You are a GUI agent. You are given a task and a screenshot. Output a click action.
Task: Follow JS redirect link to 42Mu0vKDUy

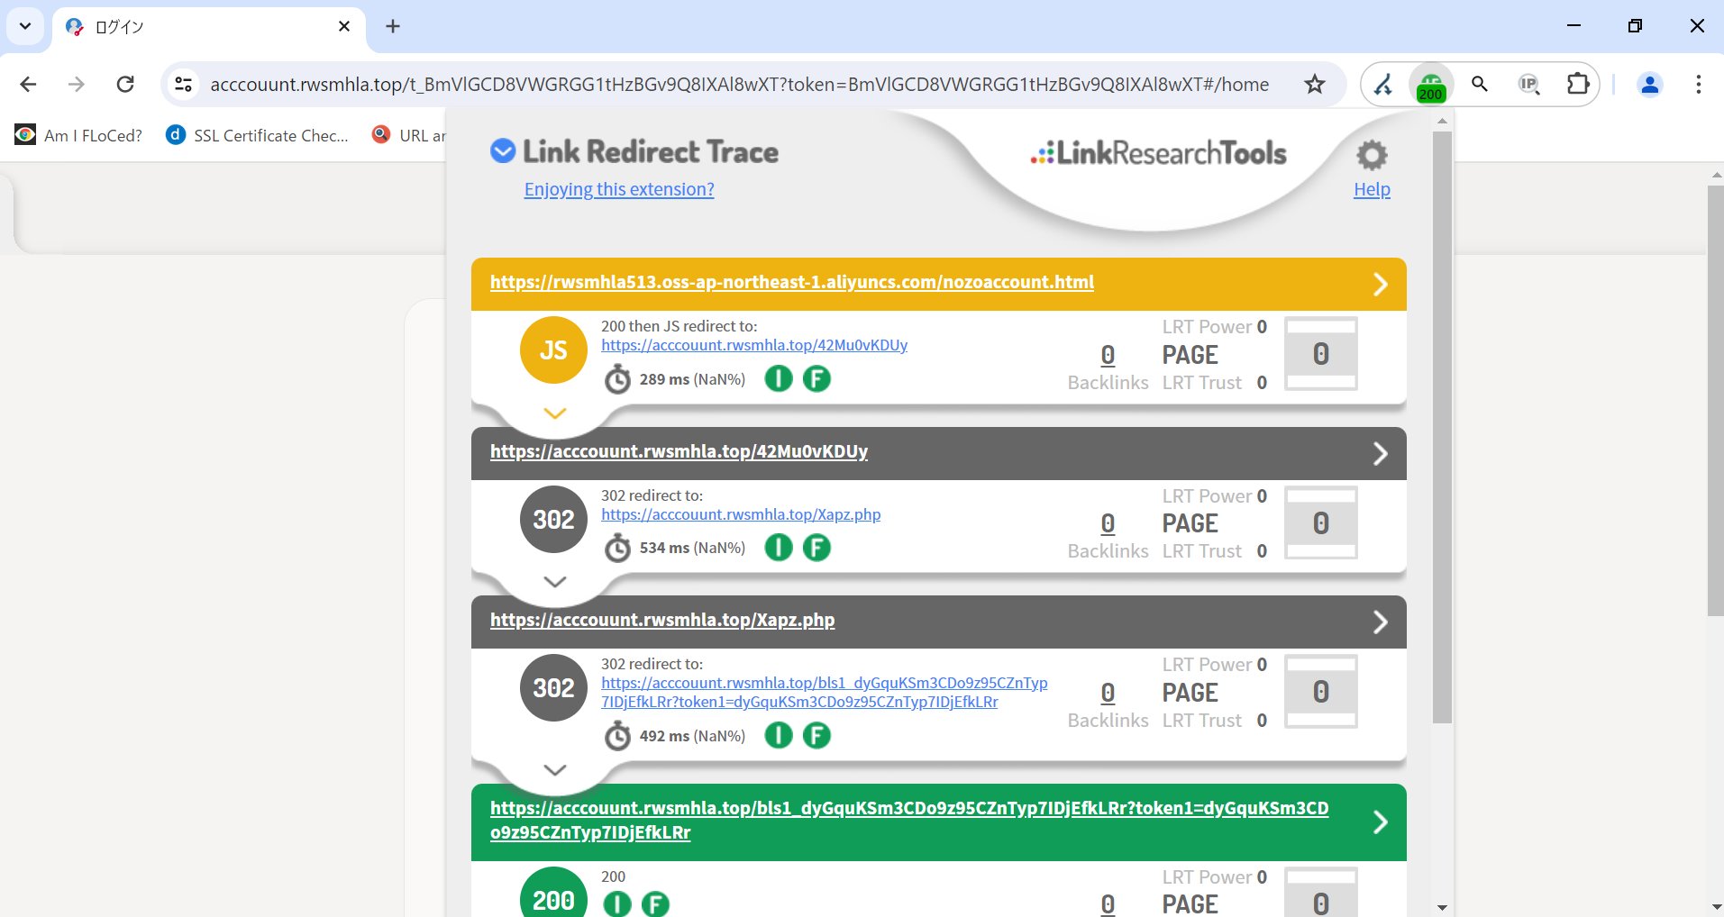754,345
